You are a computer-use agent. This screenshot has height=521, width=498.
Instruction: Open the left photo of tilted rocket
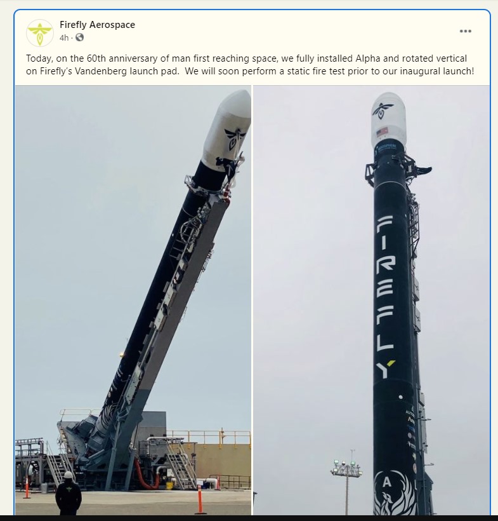coord(133,300)
